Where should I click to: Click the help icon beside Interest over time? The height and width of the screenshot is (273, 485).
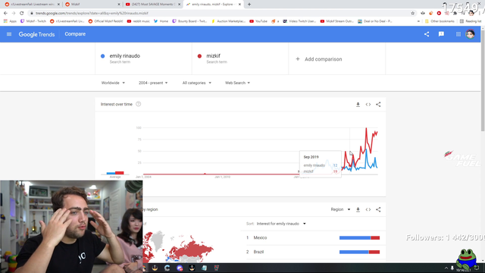tap(138, 104)
